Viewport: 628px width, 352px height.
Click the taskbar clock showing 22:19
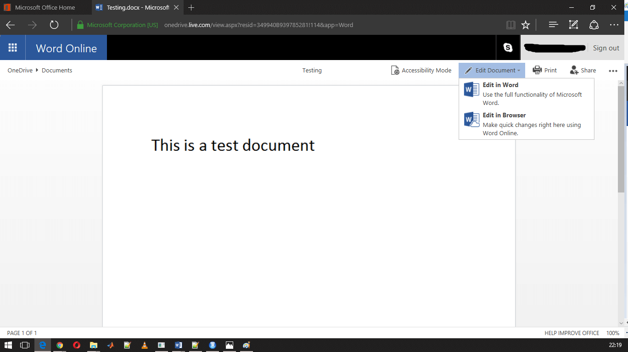pyautogui.click(x=616, y=345)
